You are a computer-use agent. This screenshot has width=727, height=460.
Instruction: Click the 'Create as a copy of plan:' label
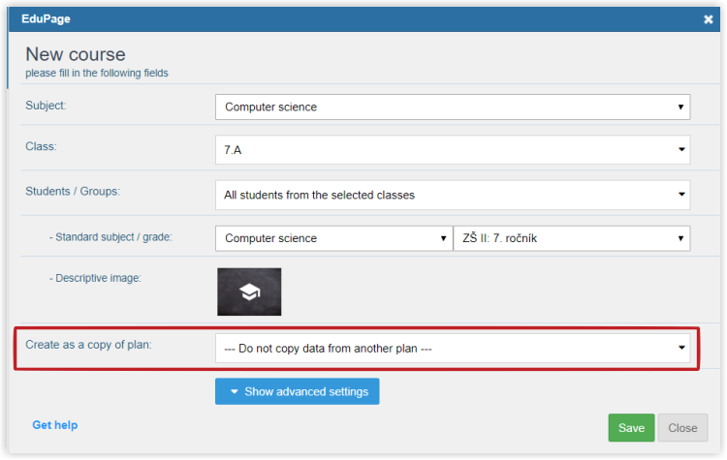click(90, 346)
